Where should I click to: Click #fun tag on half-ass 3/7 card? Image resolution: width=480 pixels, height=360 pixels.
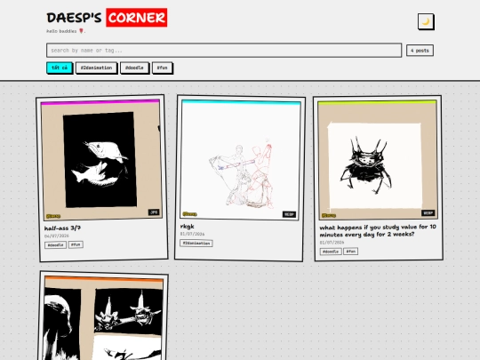76,244
